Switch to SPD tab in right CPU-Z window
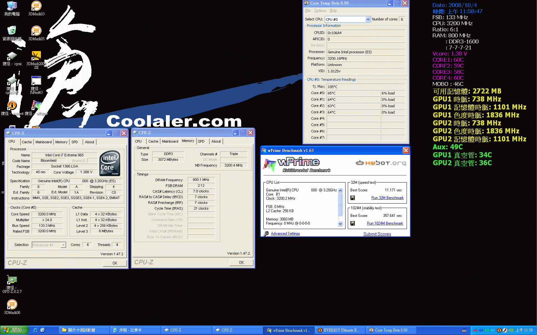Viewport: 537px width, 335px height. click(201, 141)
